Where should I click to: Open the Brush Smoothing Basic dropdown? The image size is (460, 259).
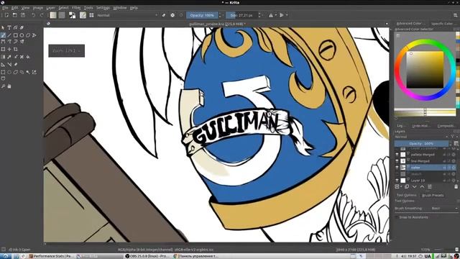click(x=444, y=208)
